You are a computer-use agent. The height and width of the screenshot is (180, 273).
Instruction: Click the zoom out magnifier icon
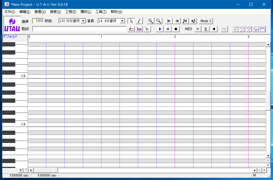click(x=158, y=21)
